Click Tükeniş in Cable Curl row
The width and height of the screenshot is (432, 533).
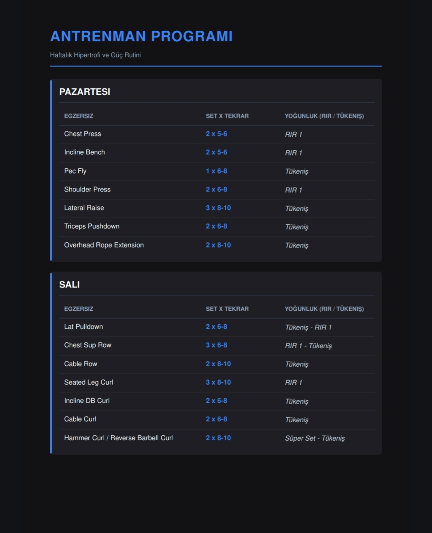coord(297,420)
